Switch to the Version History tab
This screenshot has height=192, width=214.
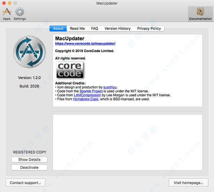click(117, 28)
